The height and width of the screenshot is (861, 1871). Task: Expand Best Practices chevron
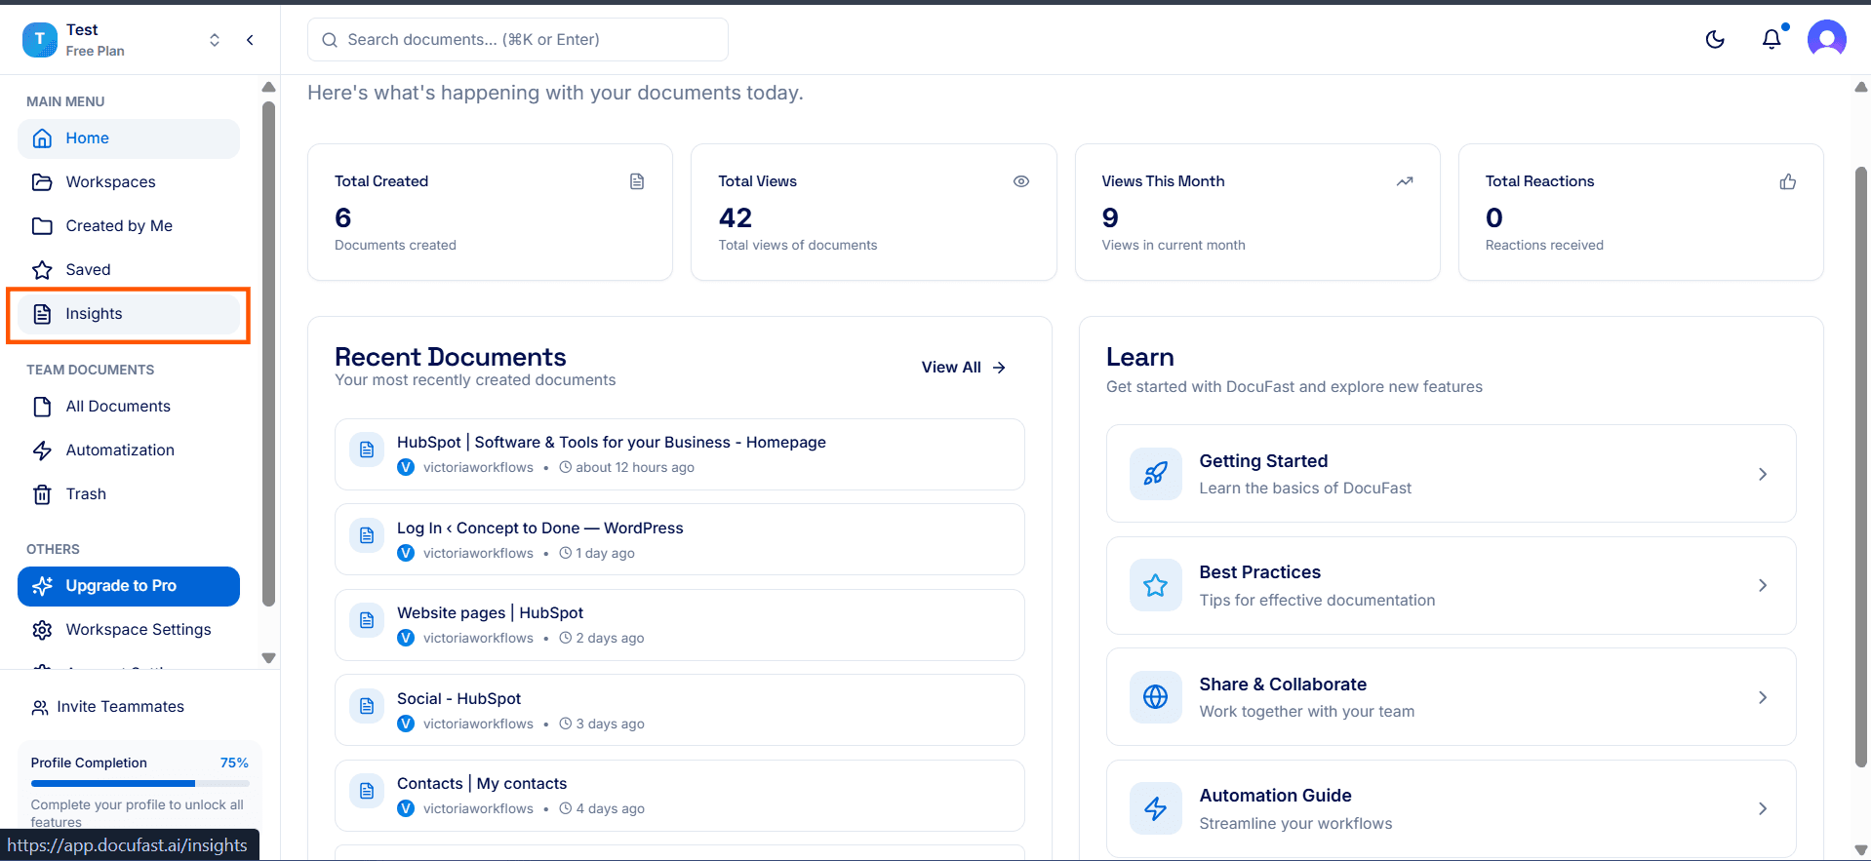(1763, 585)
